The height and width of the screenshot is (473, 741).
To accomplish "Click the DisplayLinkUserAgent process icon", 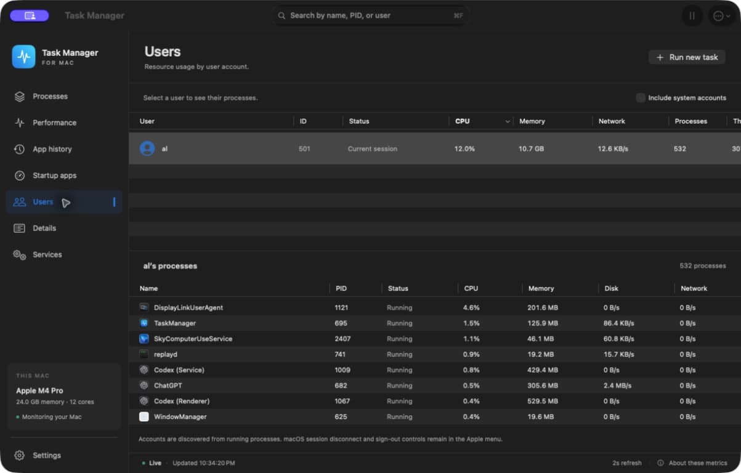I will click(x=144, y=307).
